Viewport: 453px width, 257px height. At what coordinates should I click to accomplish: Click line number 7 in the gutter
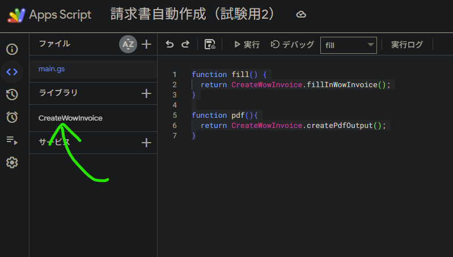175,135
